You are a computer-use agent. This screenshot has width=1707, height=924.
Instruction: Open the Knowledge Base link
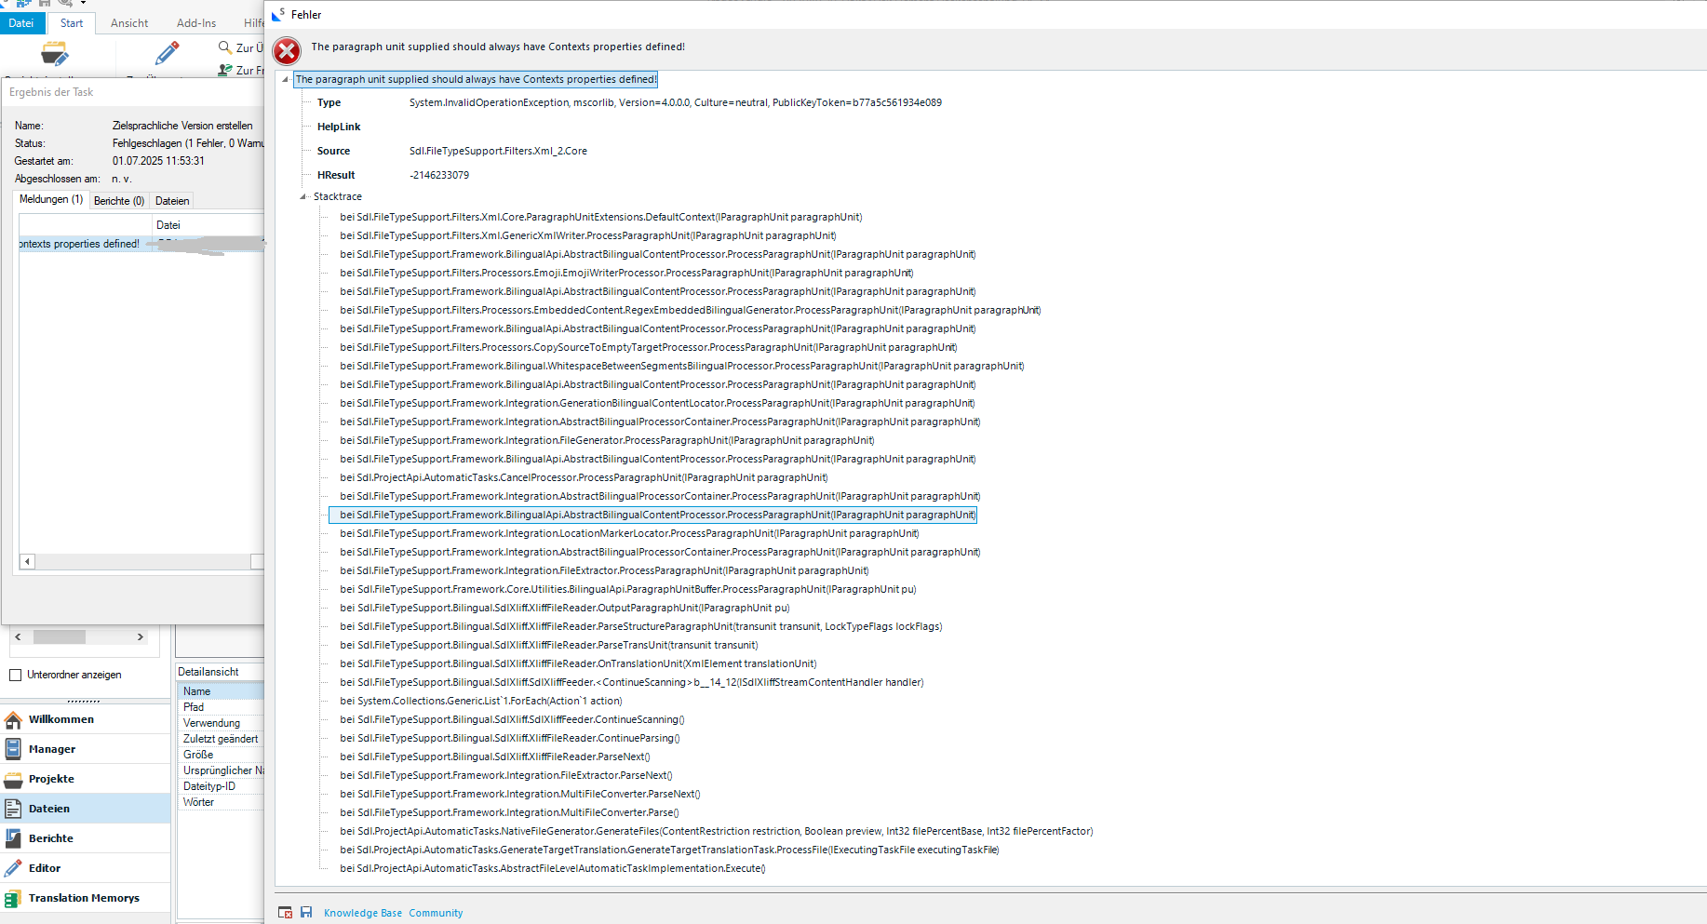(x=363, y=913)
